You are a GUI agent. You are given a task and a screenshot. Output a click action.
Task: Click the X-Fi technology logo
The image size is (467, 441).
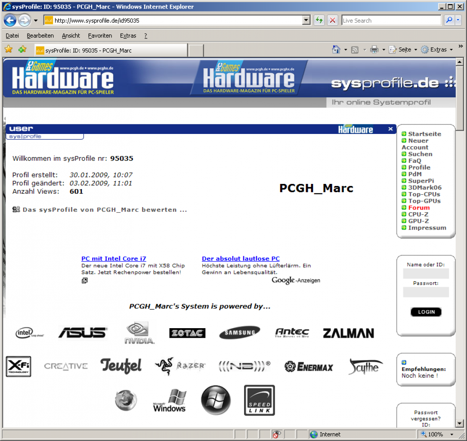(19, 366)
